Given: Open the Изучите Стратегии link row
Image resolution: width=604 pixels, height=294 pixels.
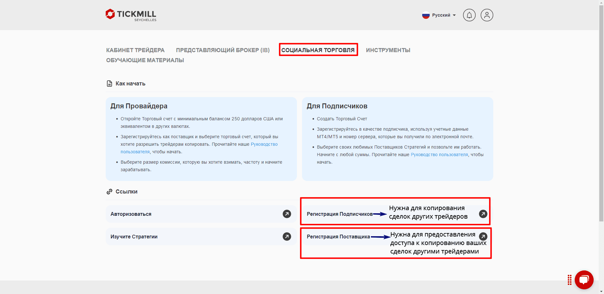Looking at the screenshot, I should 201,237.
